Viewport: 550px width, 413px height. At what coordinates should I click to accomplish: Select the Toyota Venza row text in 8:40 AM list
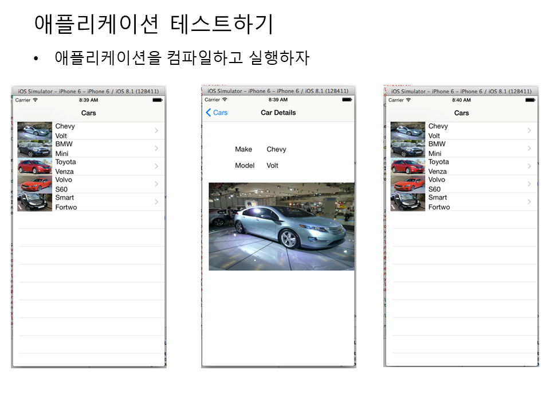(x=438, y=166)
